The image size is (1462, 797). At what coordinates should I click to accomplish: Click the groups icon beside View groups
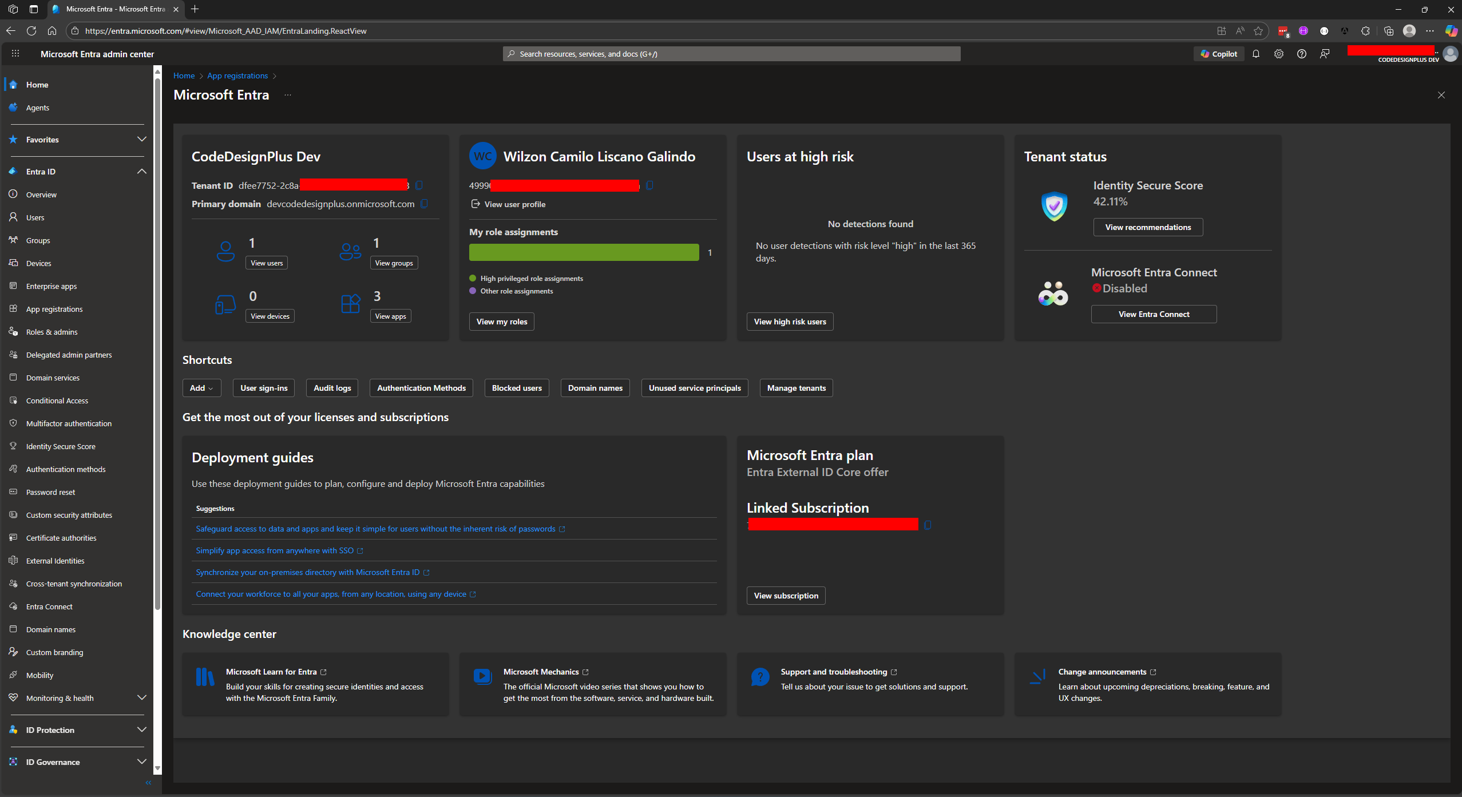(x=350, y=251)
